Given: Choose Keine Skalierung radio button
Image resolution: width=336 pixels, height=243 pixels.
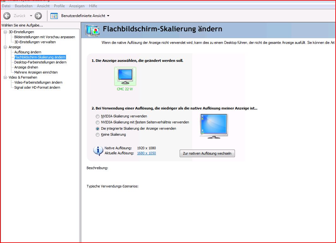Looking at the screenshot, I should (x=98, y=135).
